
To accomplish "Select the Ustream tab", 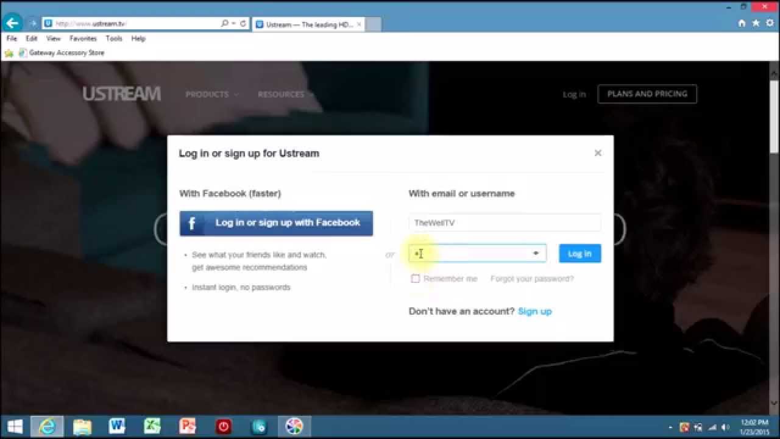I will point(308,24).
